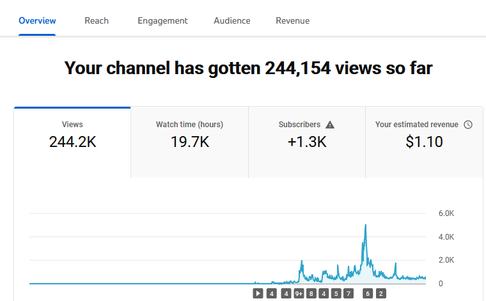Select the Overview tab
Viewport: 486px width, 301px height.
pyautogui.click(x=37, y=20)
